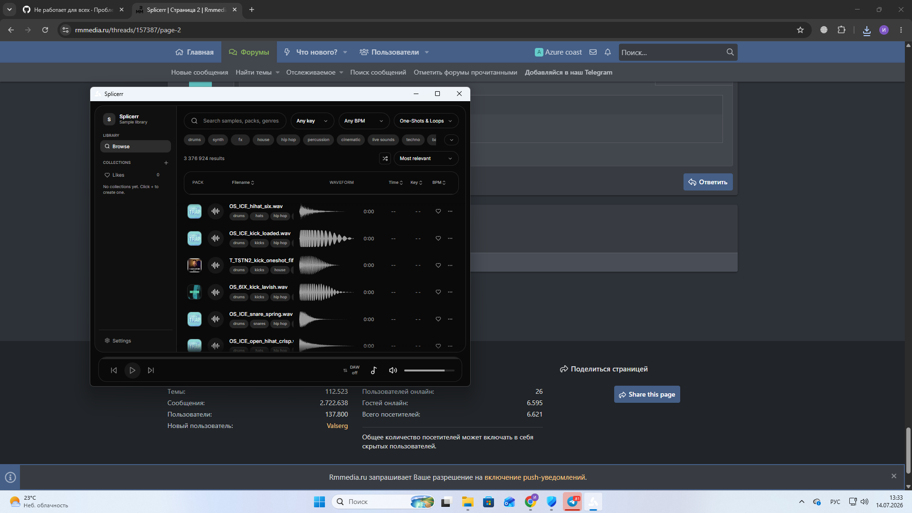912x513 pixels.
Task: Shuffle the sample results
Action: click(x=385, y=159)
